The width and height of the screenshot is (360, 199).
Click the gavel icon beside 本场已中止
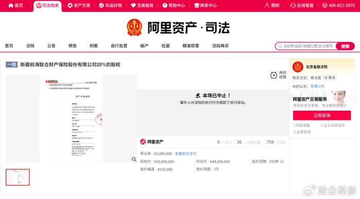point(198,95)
